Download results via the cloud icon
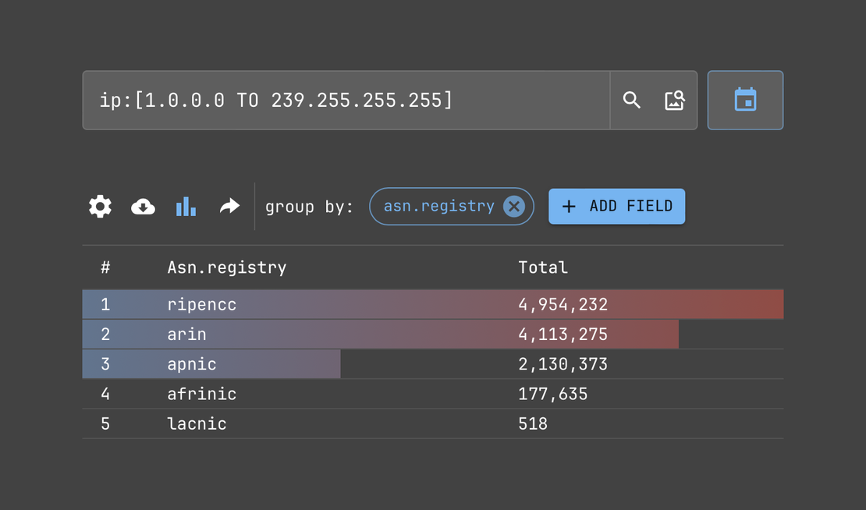Screen dimensions: 866x510 click(142, 206)
